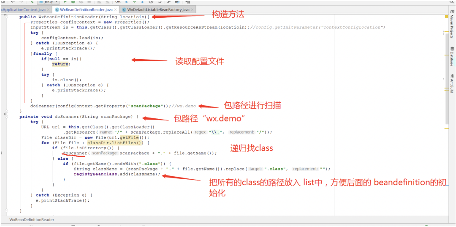Viewport: 456px width, 227px height.
Task: Click the Git update project arrow
Action: click(x=127, y=2)
